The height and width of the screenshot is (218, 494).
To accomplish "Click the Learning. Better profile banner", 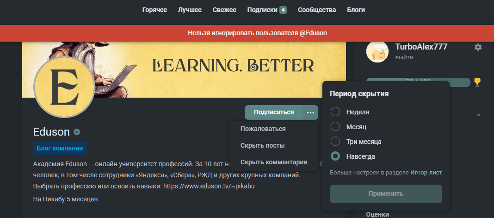I will (x=184, y=69).
